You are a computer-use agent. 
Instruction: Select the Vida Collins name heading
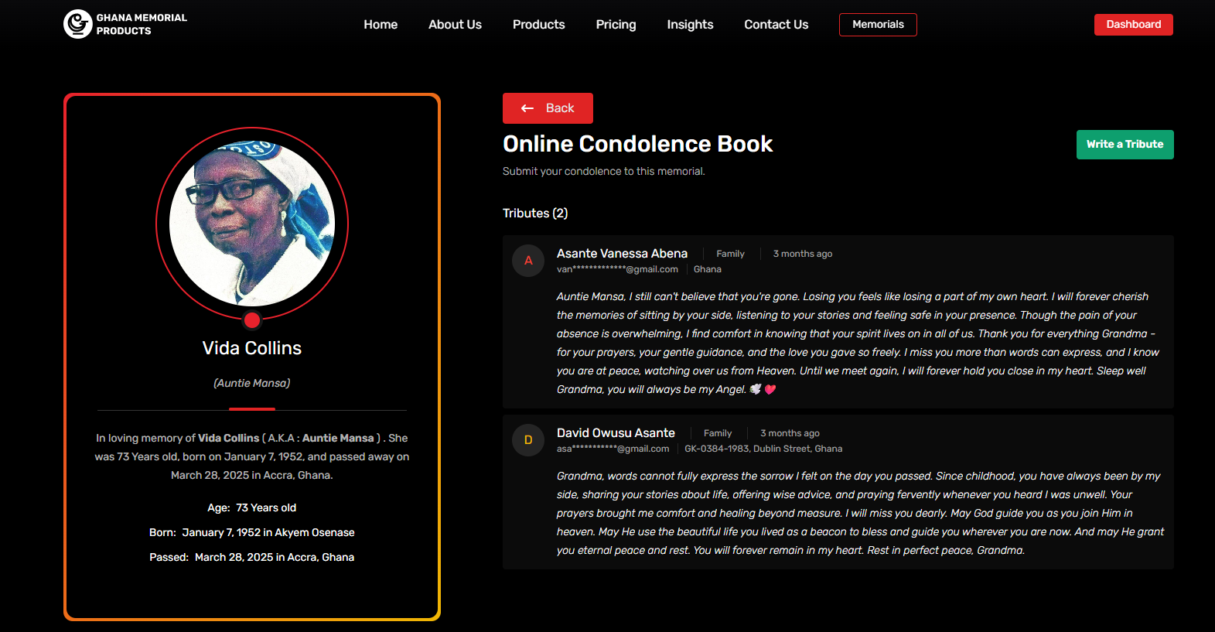pyautogui.click(x=252, y=348)
